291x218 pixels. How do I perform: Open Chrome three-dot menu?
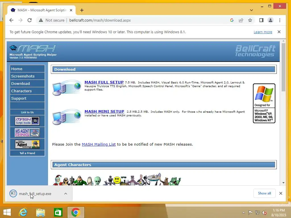280,20
